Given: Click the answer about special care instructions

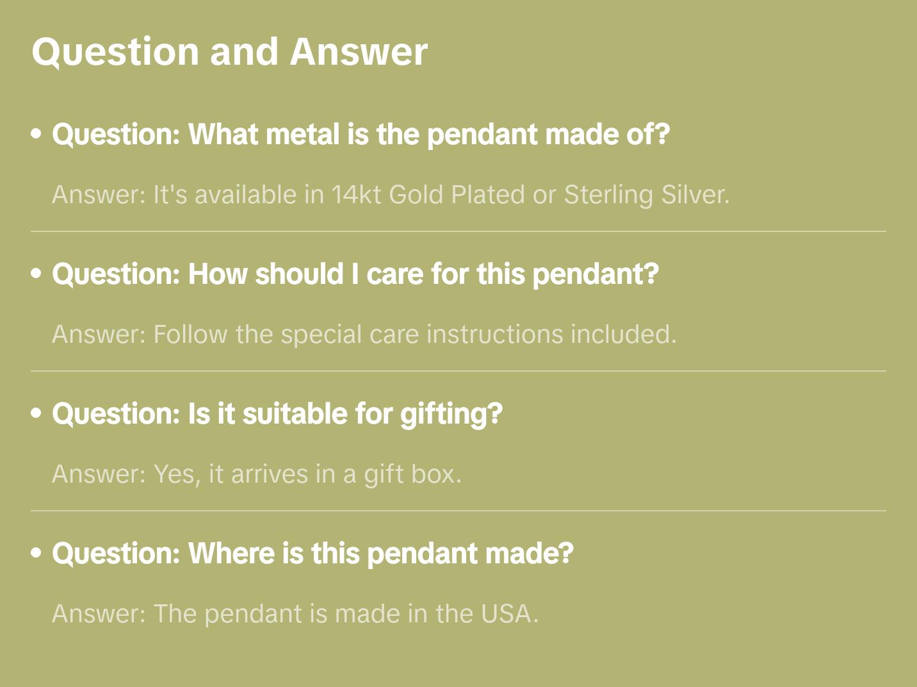Looking at the screenshot, I should 364,335.
